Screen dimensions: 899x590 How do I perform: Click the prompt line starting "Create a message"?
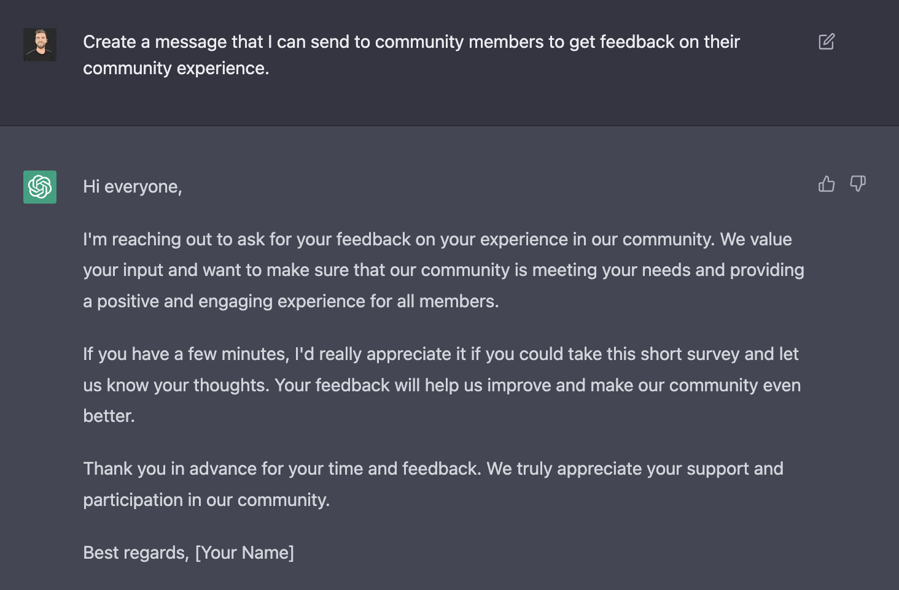411,42
